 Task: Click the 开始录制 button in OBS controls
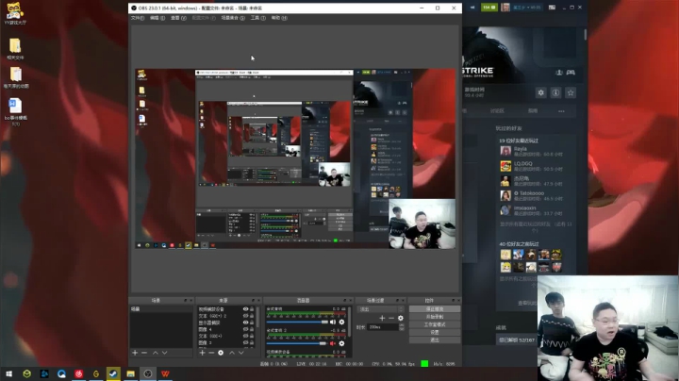tap(435, 317)
